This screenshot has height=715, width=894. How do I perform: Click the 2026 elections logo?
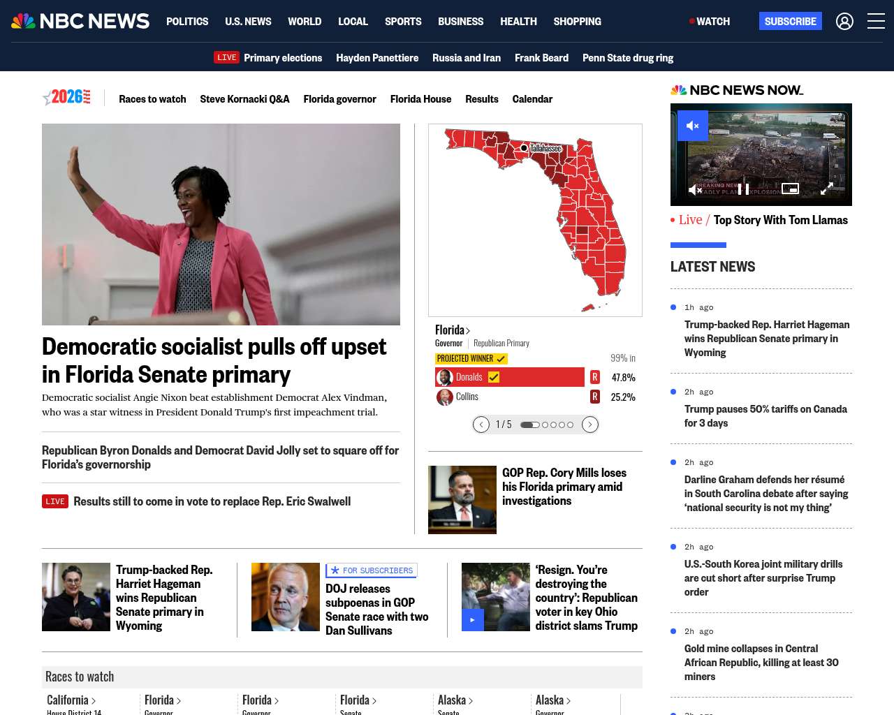(66, 98)
